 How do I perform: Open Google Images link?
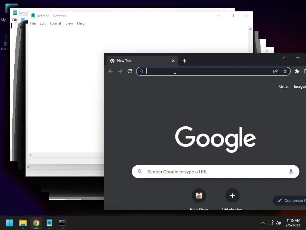300,87
